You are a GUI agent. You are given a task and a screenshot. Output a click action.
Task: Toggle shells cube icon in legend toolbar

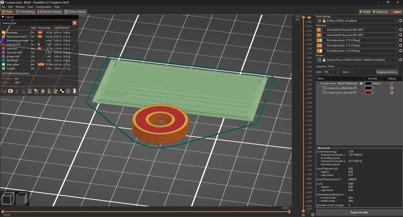[68, 91]
